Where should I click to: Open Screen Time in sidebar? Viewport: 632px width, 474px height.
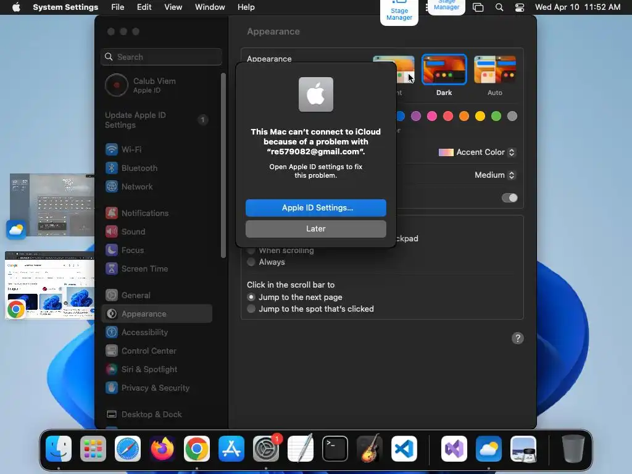click(157, 269)
